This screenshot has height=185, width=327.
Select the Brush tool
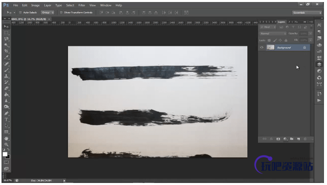pos(6,70)
